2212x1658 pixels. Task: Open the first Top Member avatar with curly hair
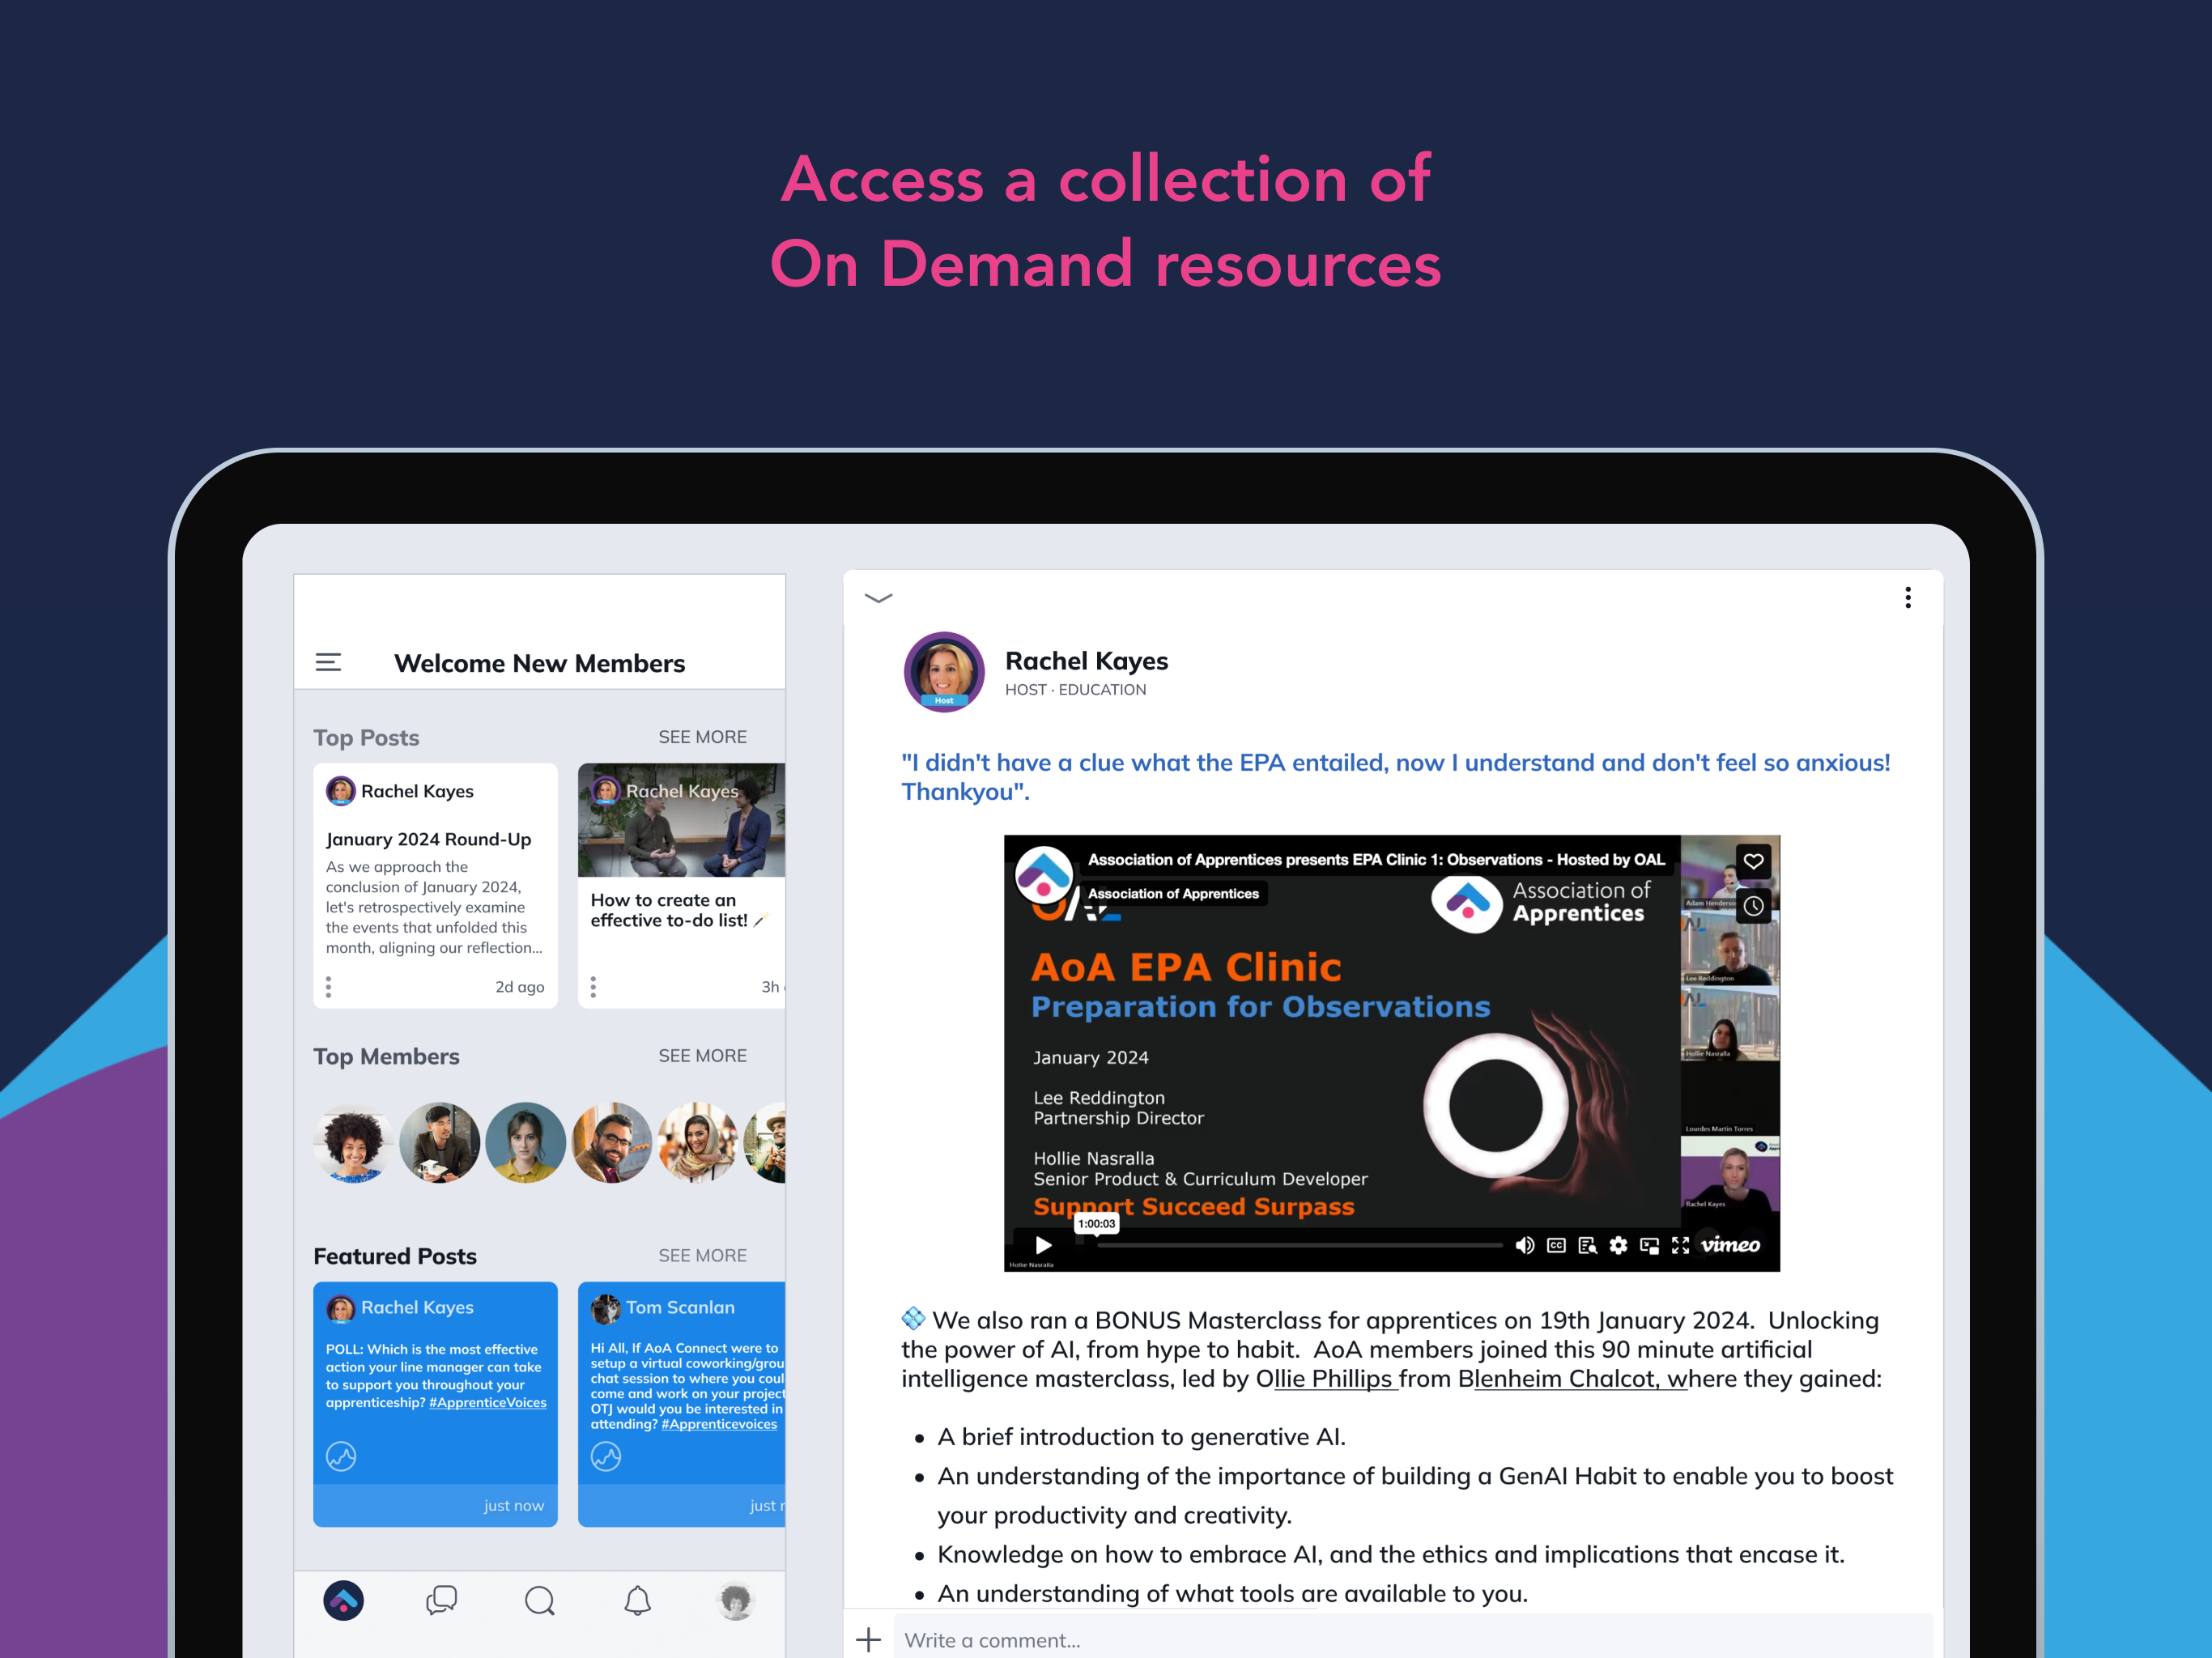pyautogui.click(x=353, y=1143)
